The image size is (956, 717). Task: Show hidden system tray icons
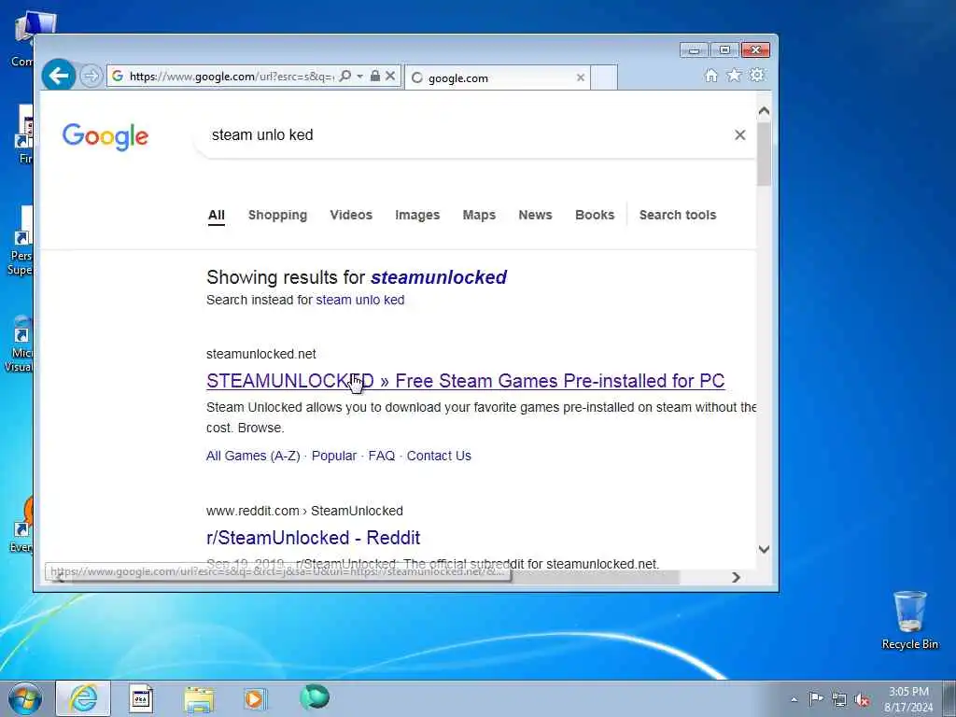click(x=794, y=699)
